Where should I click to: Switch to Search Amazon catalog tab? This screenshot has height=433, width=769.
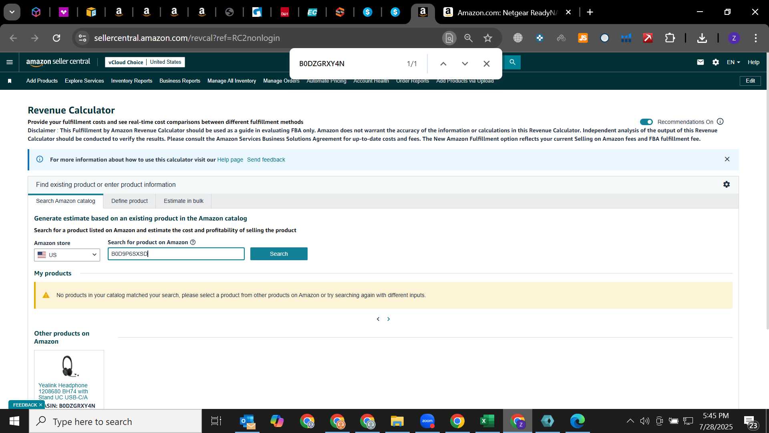[66, 201]
